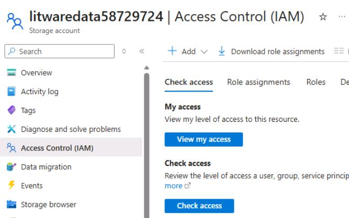Screen dimensions: 349x218
Task: Click the Events lightning bolt icon
Action: click(12, 185)
